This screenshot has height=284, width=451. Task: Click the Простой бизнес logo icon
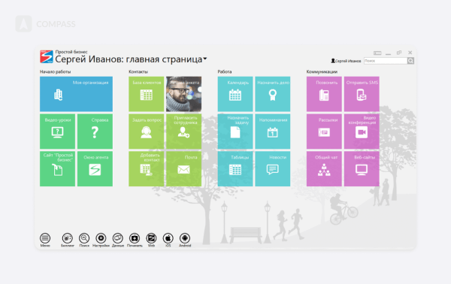pyautogui.click(x=47, y=56)
